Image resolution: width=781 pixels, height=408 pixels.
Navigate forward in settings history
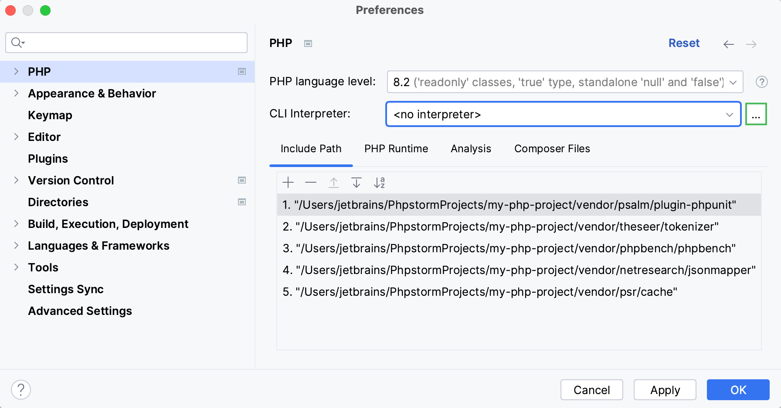(x=751, y=44)
